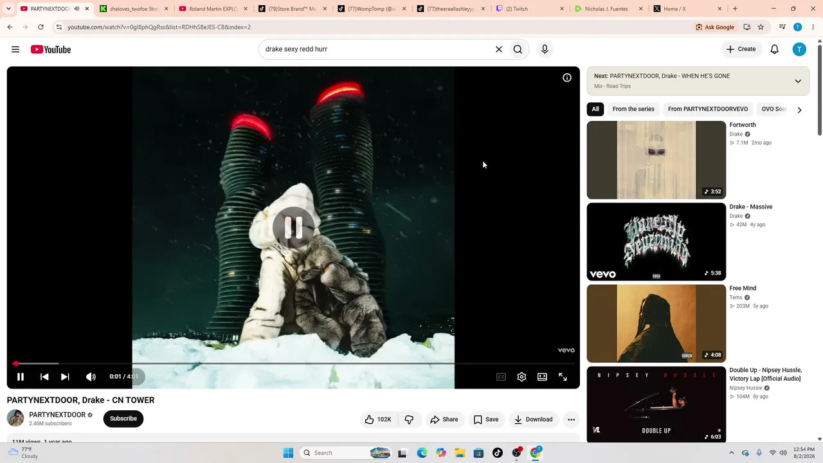
Task: Start voice search with microphone
Action: 545,50
